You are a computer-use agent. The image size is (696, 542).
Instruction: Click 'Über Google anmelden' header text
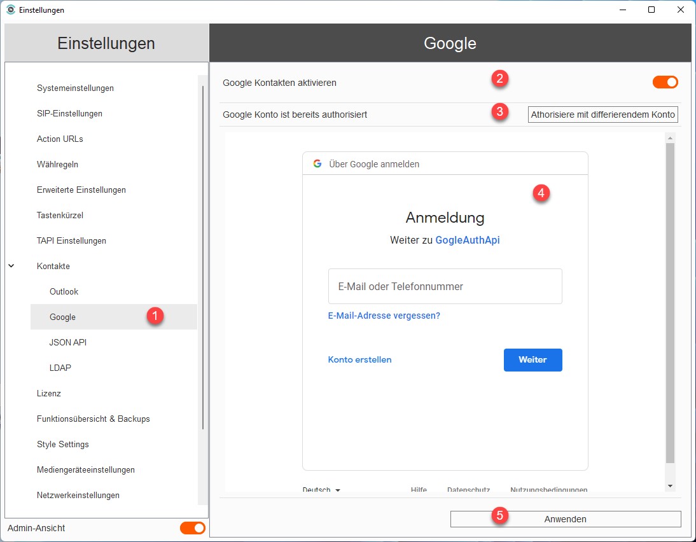pos(374,163)
